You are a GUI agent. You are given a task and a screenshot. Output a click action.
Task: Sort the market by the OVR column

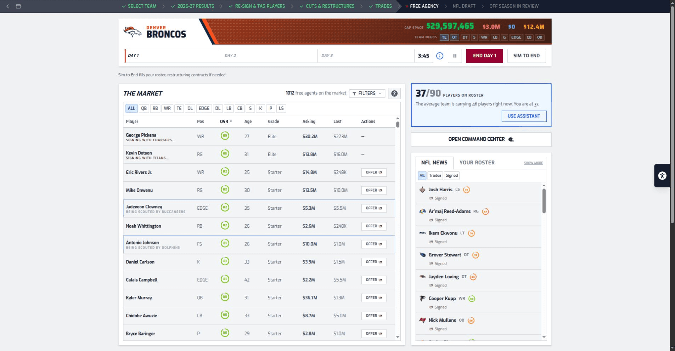tap(226, 121)
